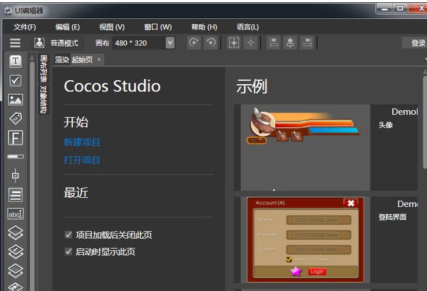Click the 普通模式 mode button label

tap(64, 43)
